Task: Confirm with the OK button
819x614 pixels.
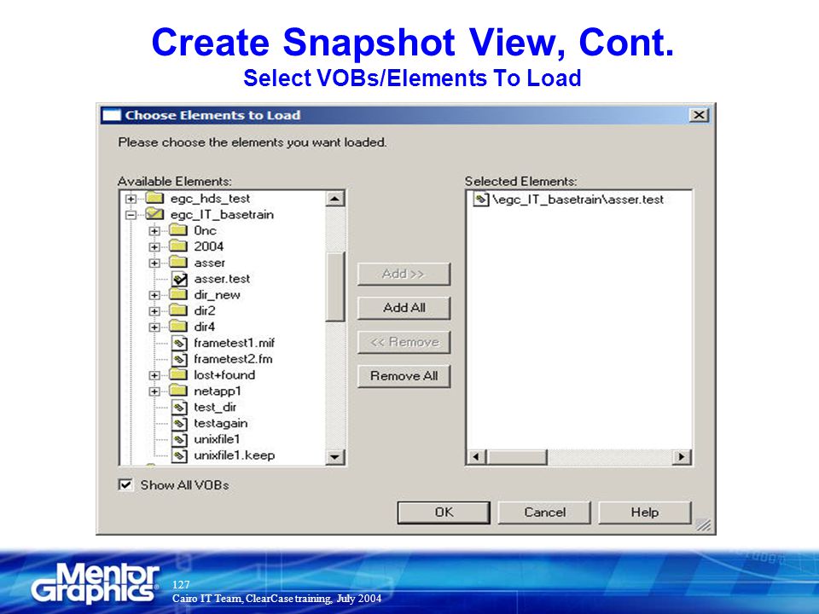Action: pos(444,513)
